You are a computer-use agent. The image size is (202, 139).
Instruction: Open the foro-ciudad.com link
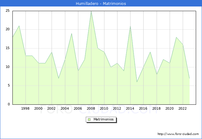(178, 134)
